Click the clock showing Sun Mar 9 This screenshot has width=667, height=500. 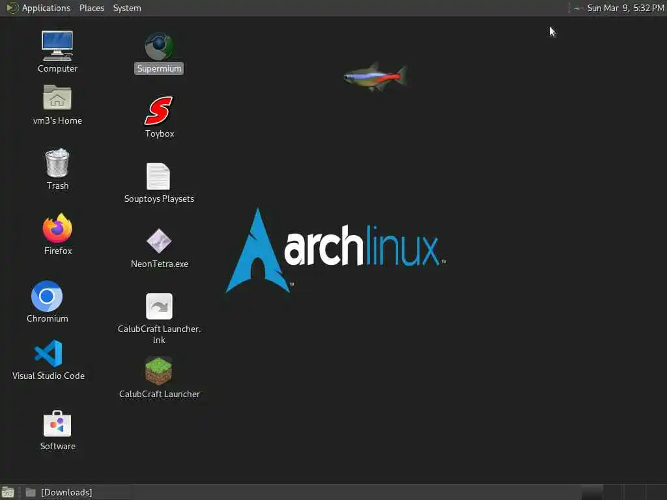[625, 8]
